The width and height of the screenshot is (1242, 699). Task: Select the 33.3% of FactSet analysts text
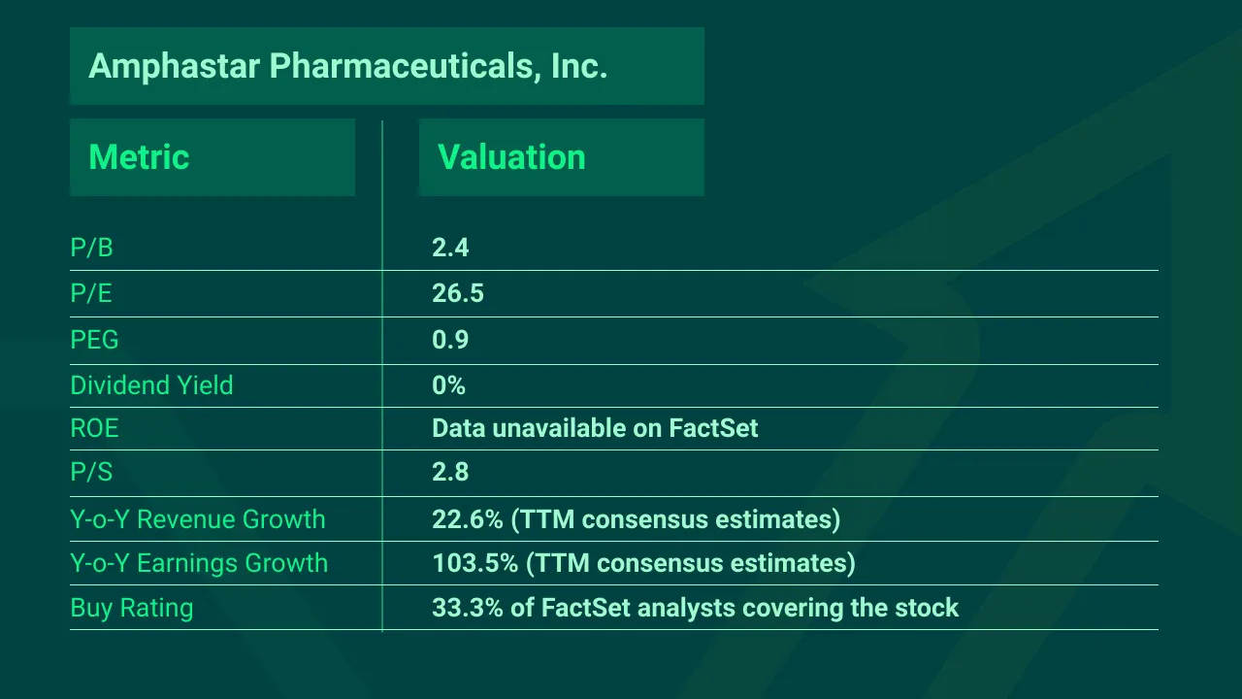[x=695, y=609]
